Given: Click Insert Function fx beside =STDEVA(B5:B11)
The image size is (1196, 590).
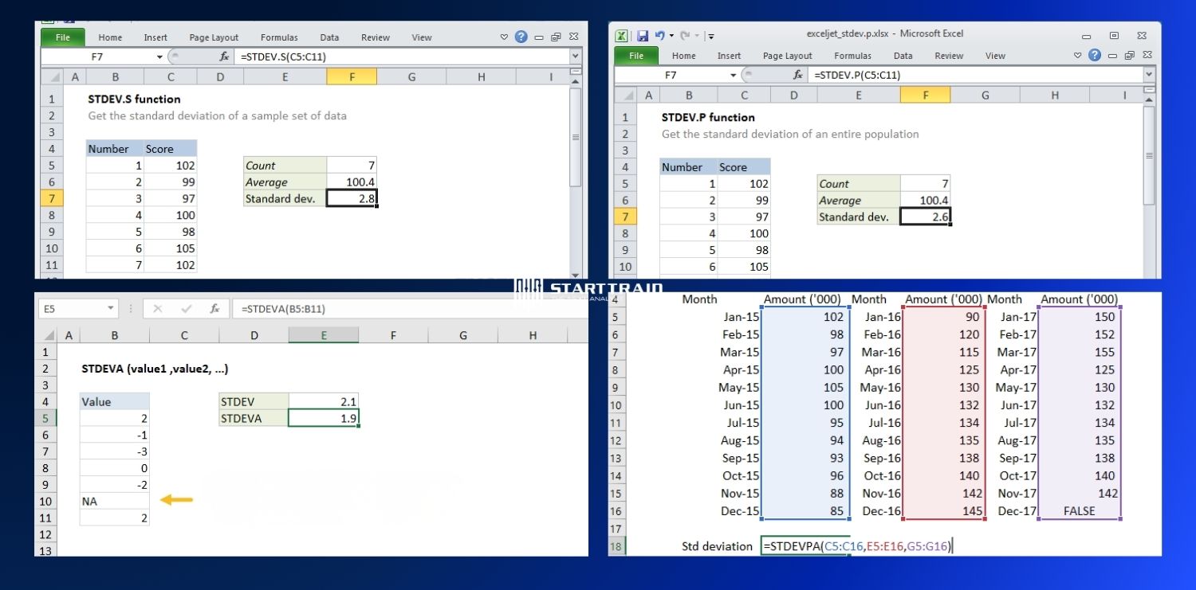Looking at the screenshot, I should [x=214, y=309].
